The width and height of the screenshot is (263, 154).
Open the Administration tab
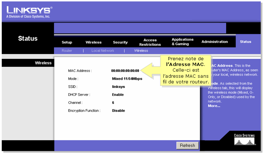[214, 42]
